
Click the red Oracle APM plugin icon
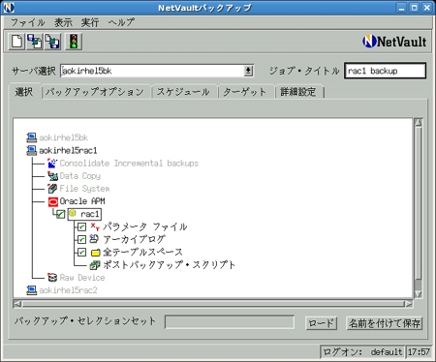[52, 201]
